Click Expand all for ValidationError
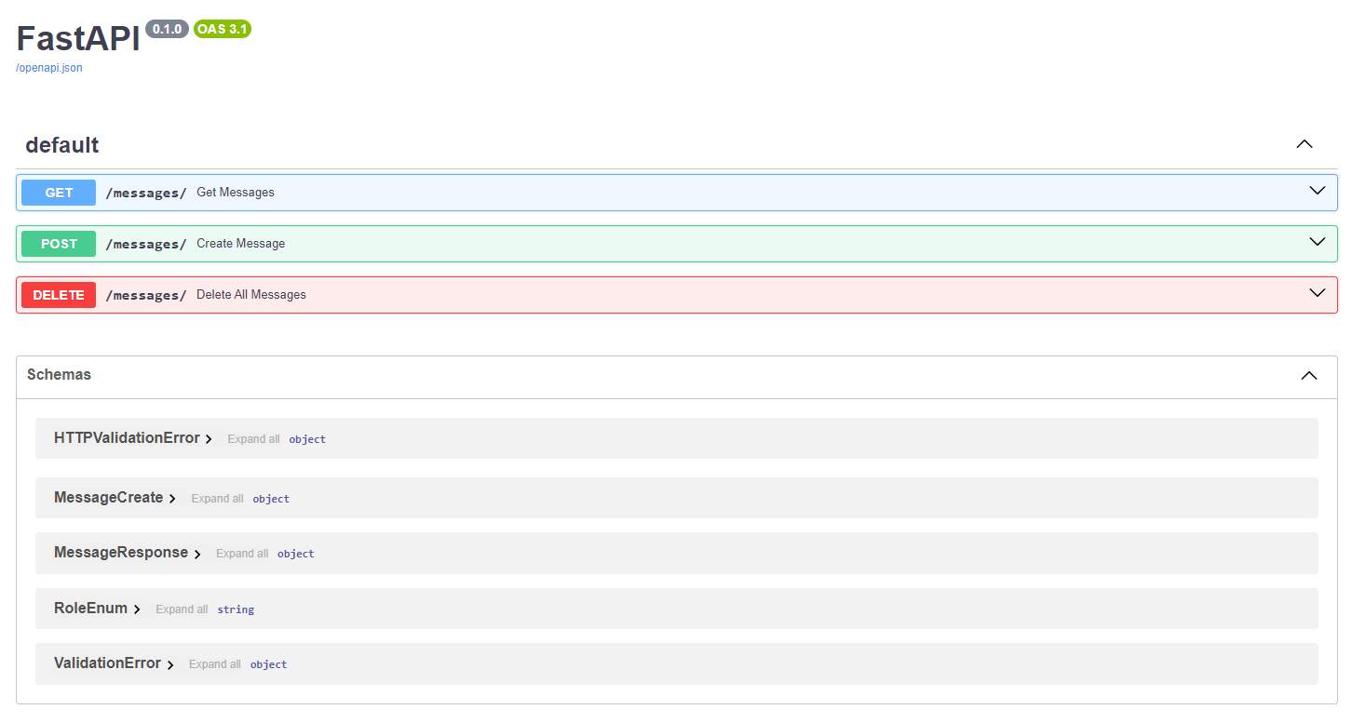 point(215,664)
